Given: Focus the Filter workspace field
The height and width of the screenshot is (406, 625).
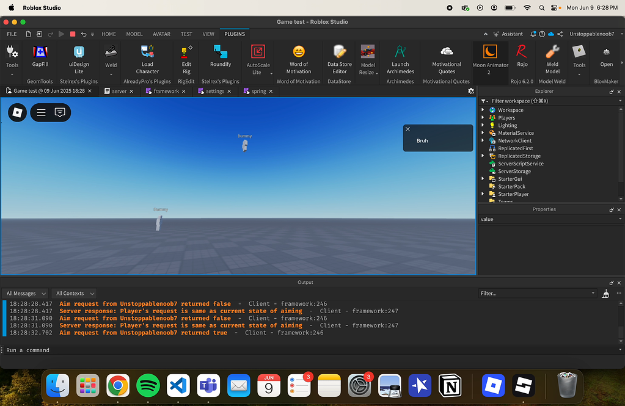Looking at the screenshot, I should click(551, 101).
